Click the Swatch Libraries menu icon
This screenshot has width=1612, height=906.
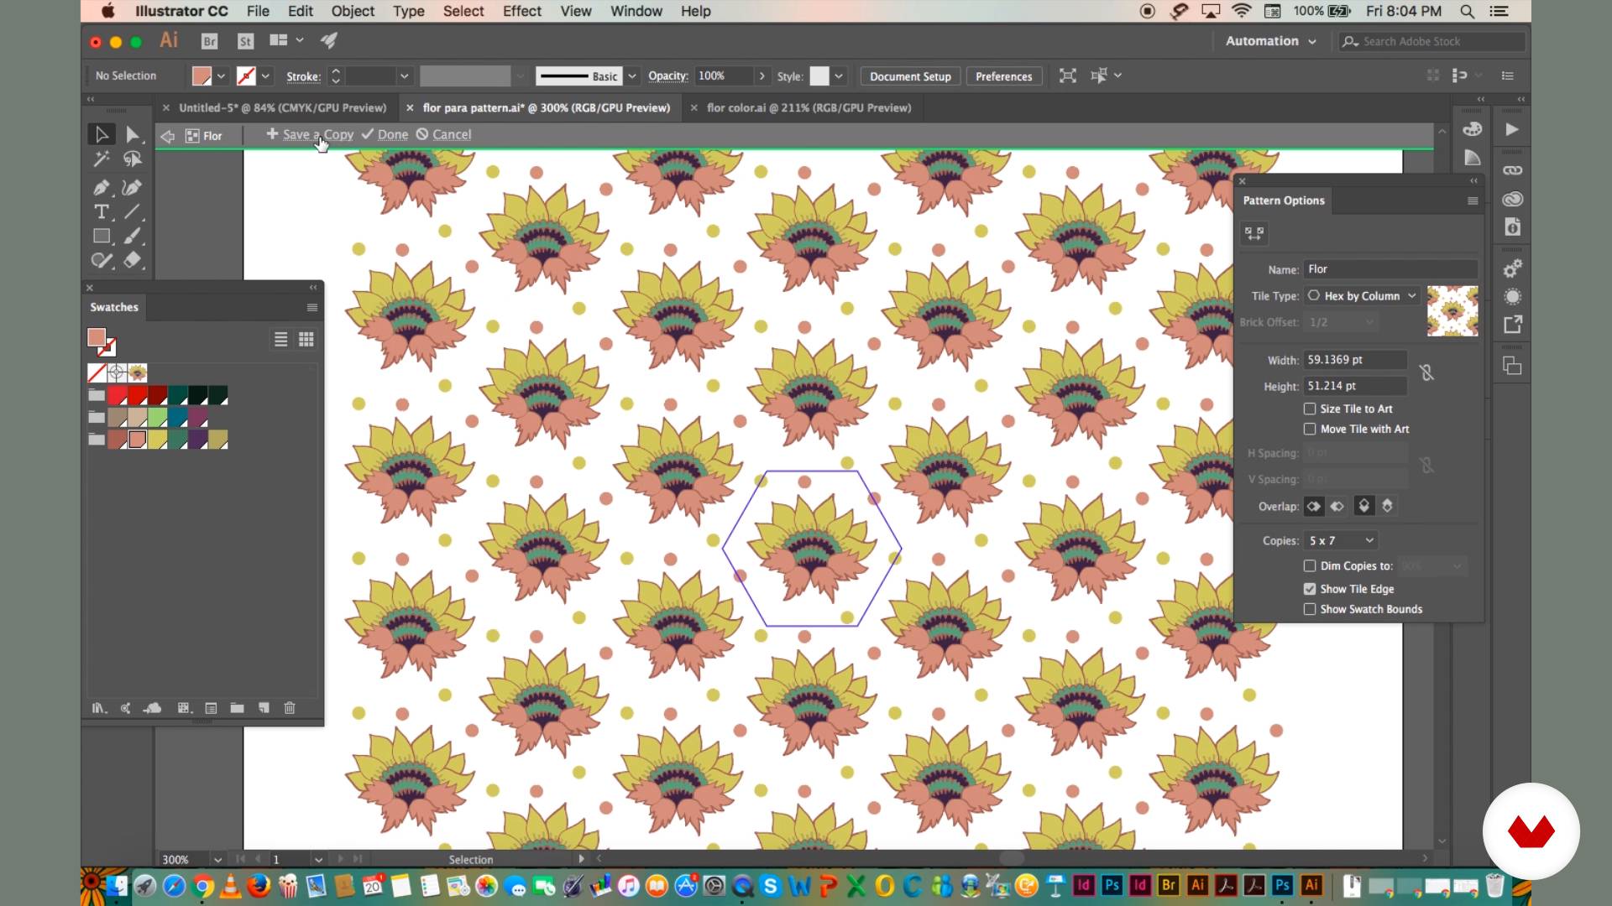pos(99,708)
